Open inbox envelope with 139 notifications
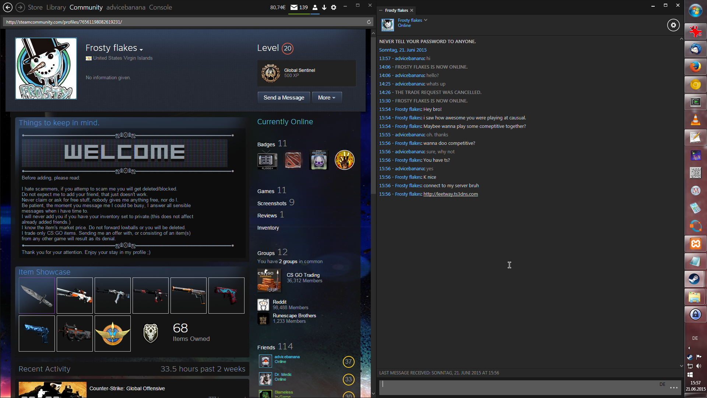This screenshot has height=398, width=707. coord(294,7)
